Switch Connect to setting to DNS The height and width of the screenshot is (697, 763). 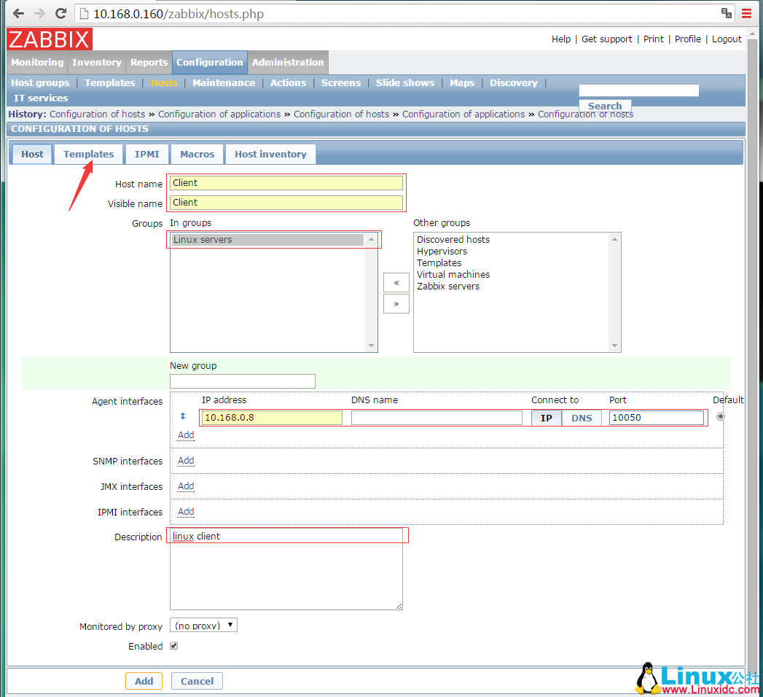581,418
